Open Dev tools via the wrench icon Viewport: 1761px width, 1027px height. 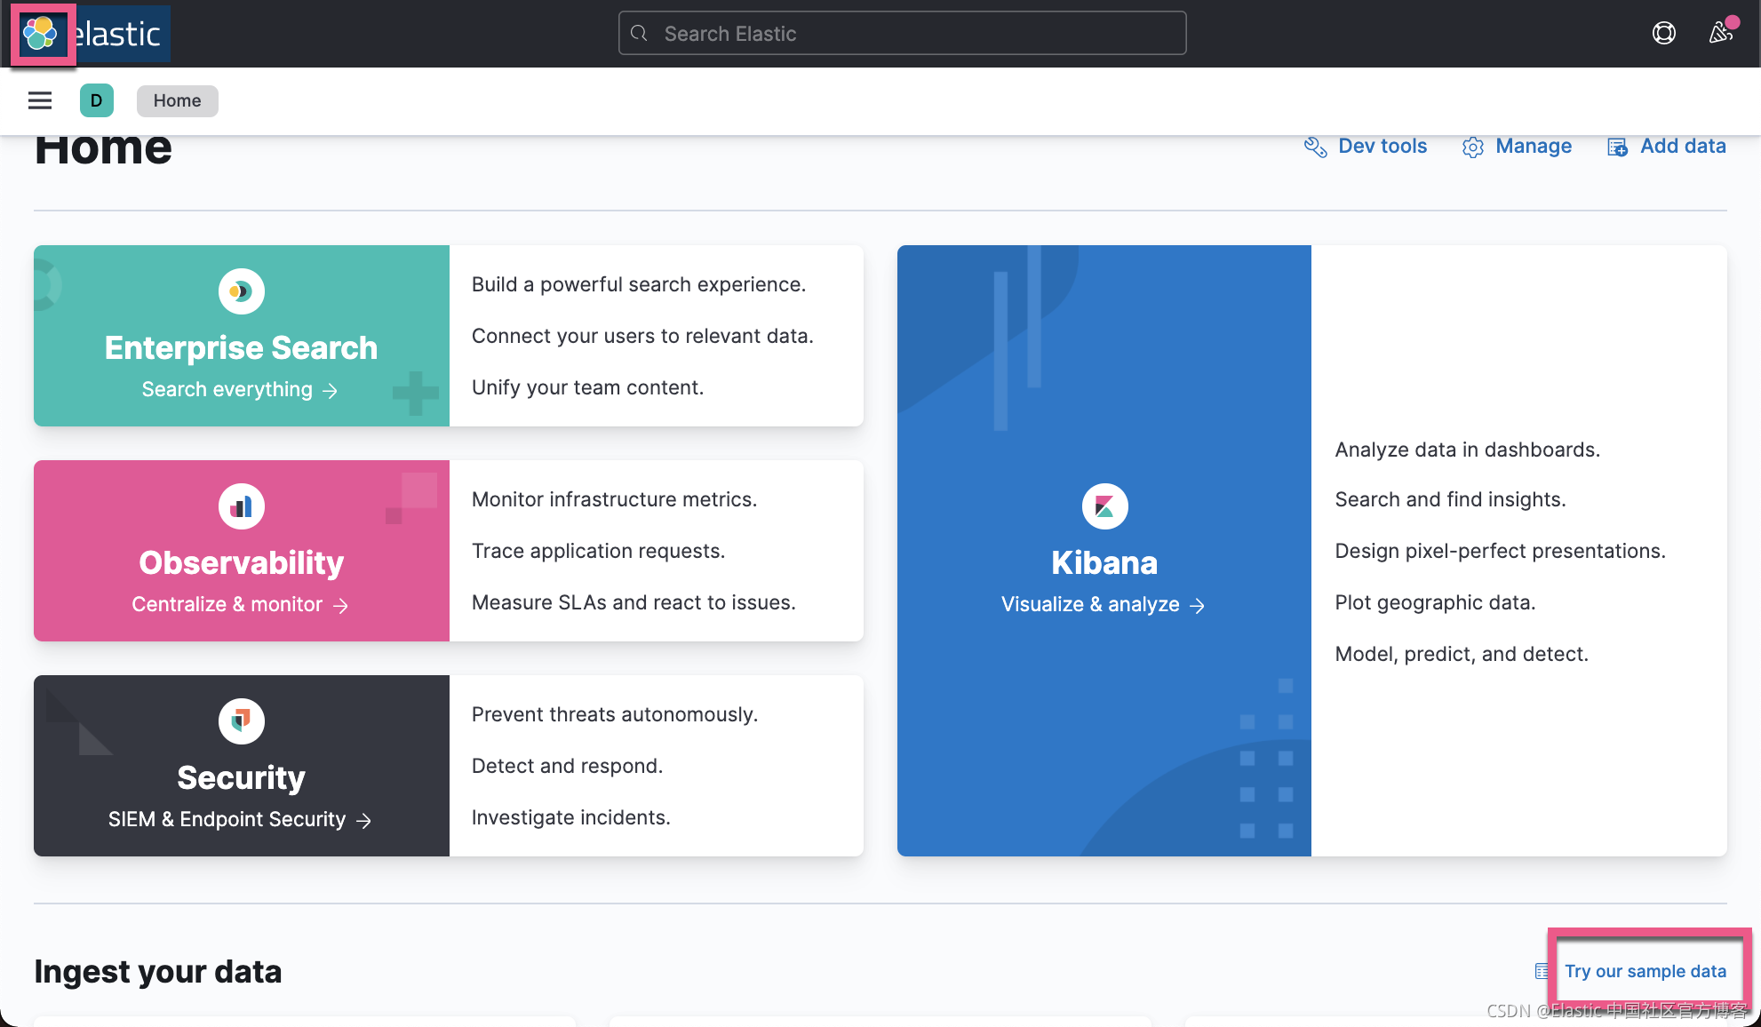click(1316, 147)
